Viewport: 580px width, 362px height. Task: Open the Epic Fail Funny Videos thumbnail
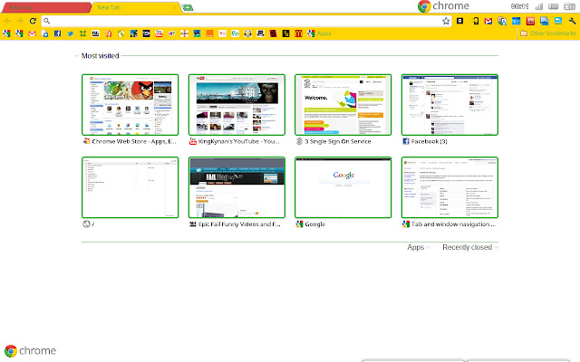(237, 187)
